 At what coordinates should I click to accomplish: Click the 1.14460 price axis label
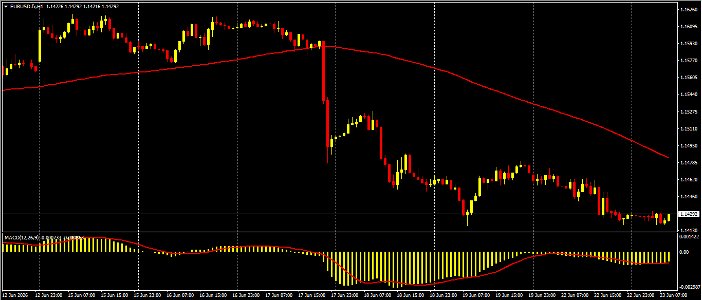[x=688, y=196]
